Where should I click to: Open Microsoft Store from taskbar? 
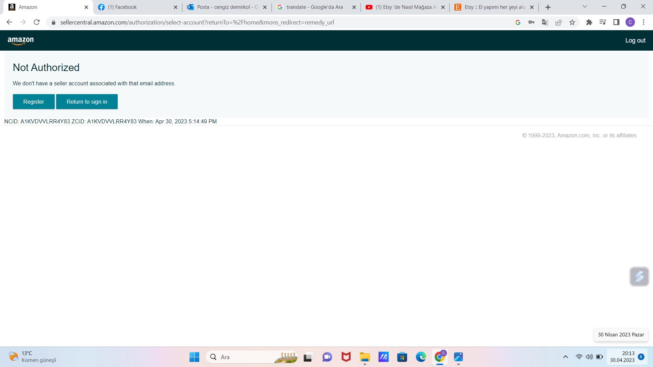(402, 357)
